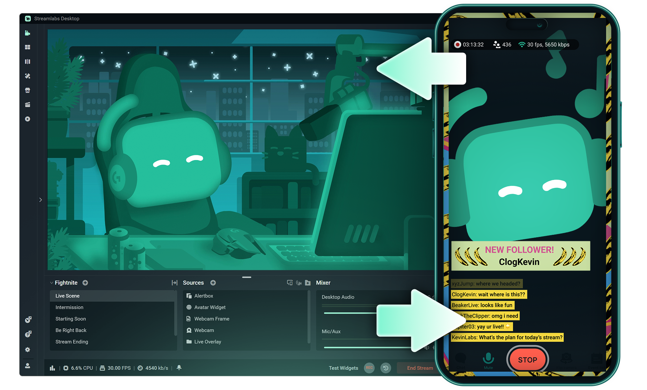Switch to the Dashboard tab in the sidebar

pyautogui.click(x=28, y=47)
